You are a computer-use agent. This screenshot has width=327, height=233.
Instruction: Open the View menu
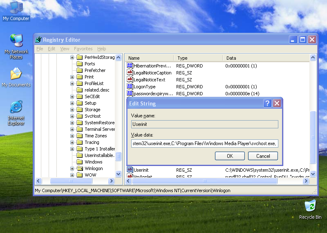pos(65,49)
